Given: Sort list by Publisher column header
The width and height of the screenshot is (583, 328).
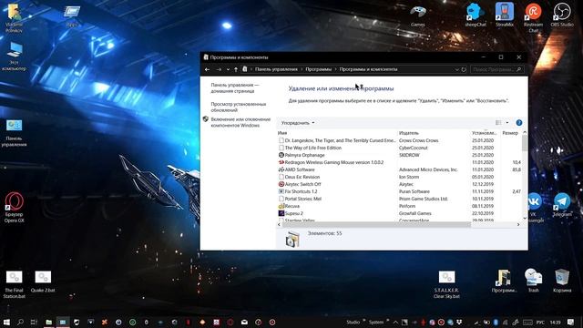Looking at the screenshot, I should tap(434, 133).
